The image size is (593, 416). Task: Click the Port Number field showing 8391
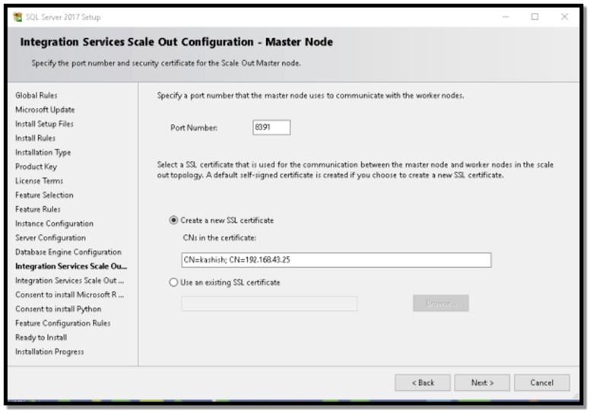[271, 128]
